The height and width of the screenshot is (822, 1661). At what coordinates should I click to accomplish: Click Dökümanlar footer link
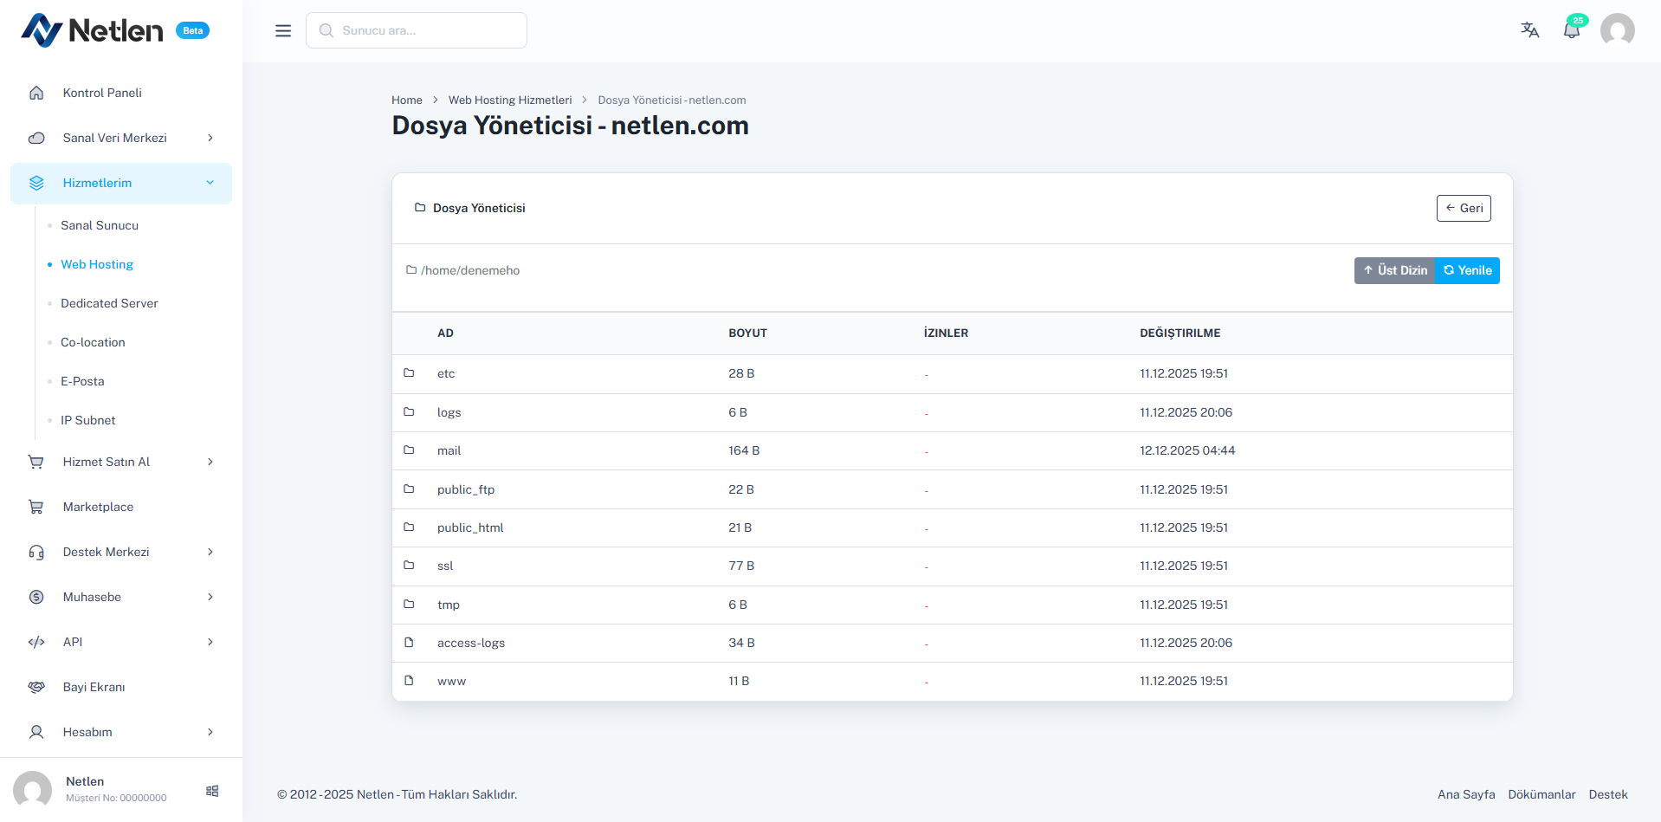(1541, 794)
